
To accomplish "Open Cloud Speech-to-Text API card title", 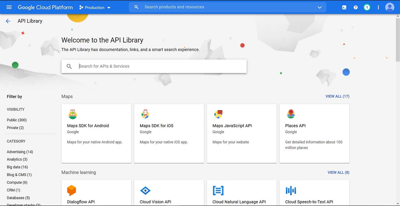I will pos(309,202).
